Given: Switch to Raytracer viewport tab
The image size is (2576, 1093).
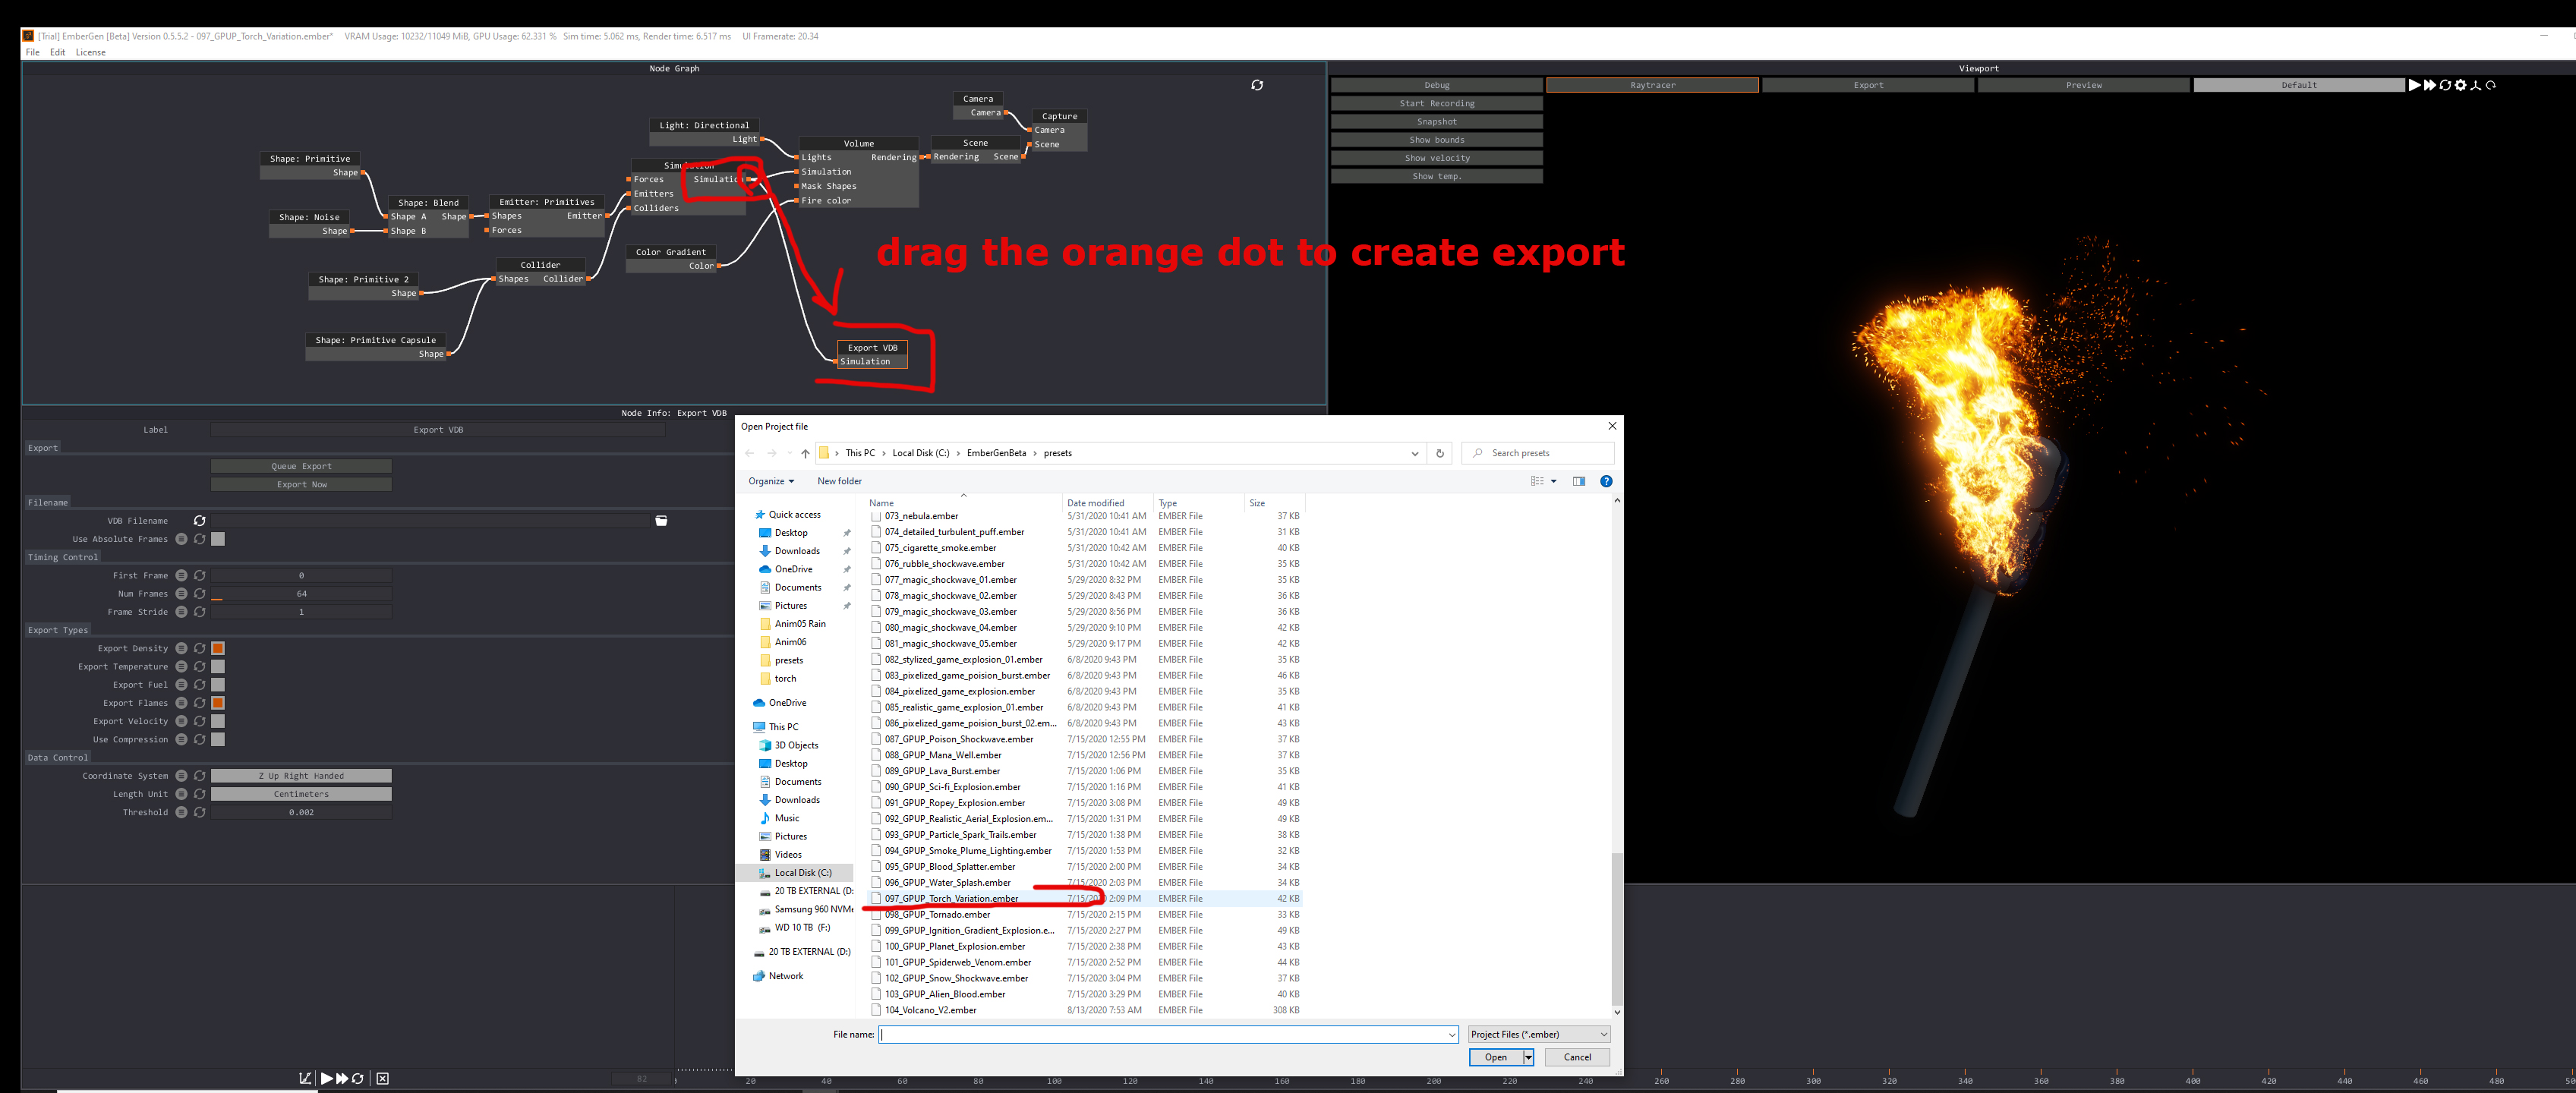Looking at the screenshot, I should pos(1652,85).
